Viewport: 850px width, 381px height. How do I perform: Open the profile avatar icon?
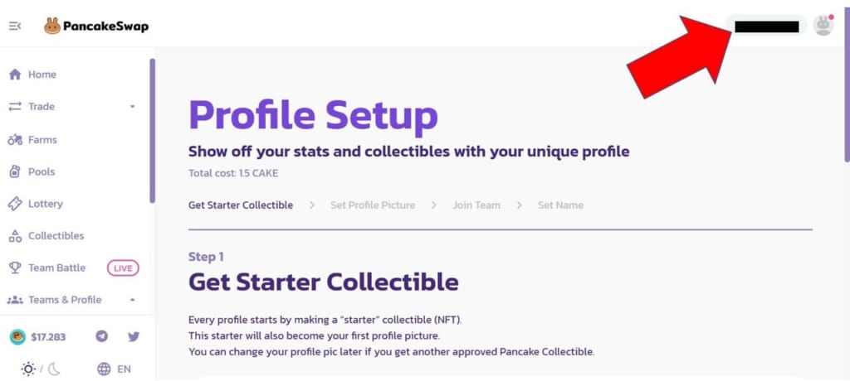pos(823,26)
